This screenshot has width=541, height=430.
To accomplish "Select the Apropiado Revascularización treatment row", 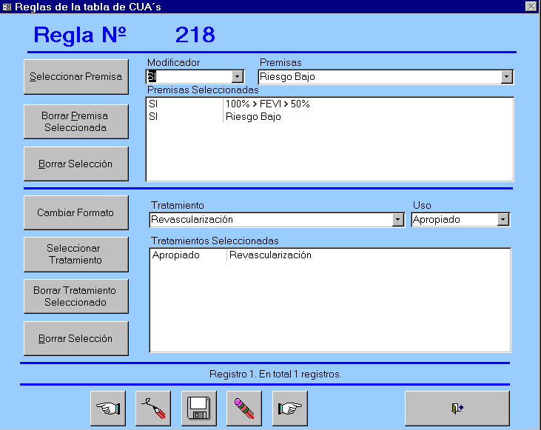I will click(269, 255).
